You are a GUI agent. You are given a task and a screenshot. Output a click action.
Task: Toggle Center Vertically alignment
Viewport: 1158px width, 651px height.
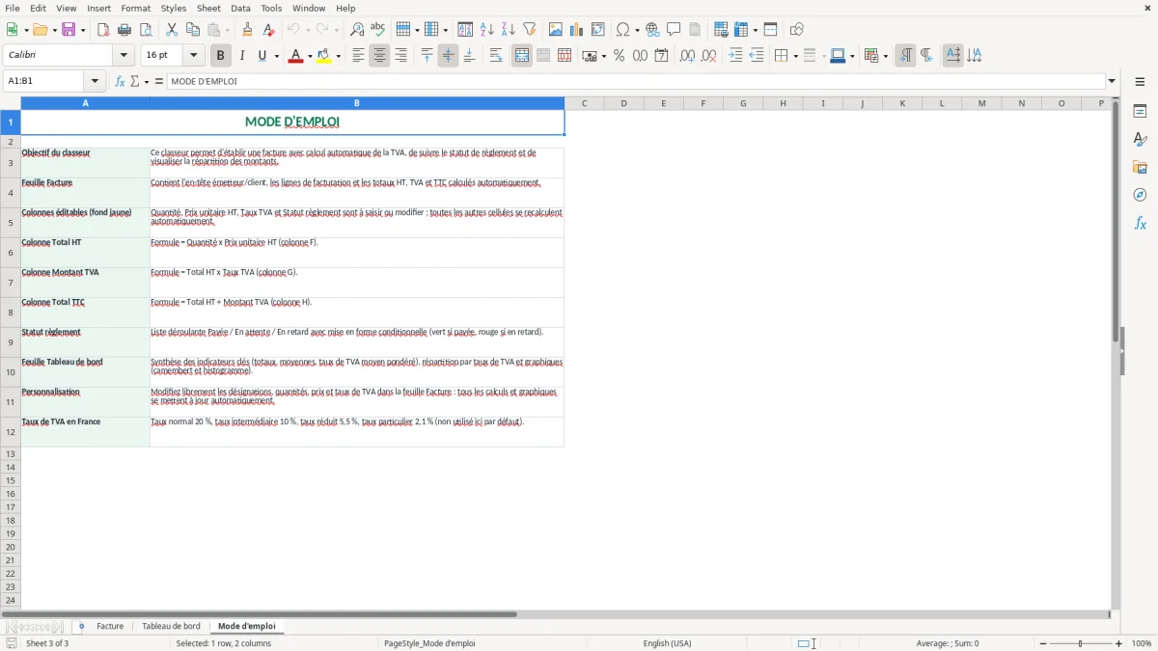[448, 56]
